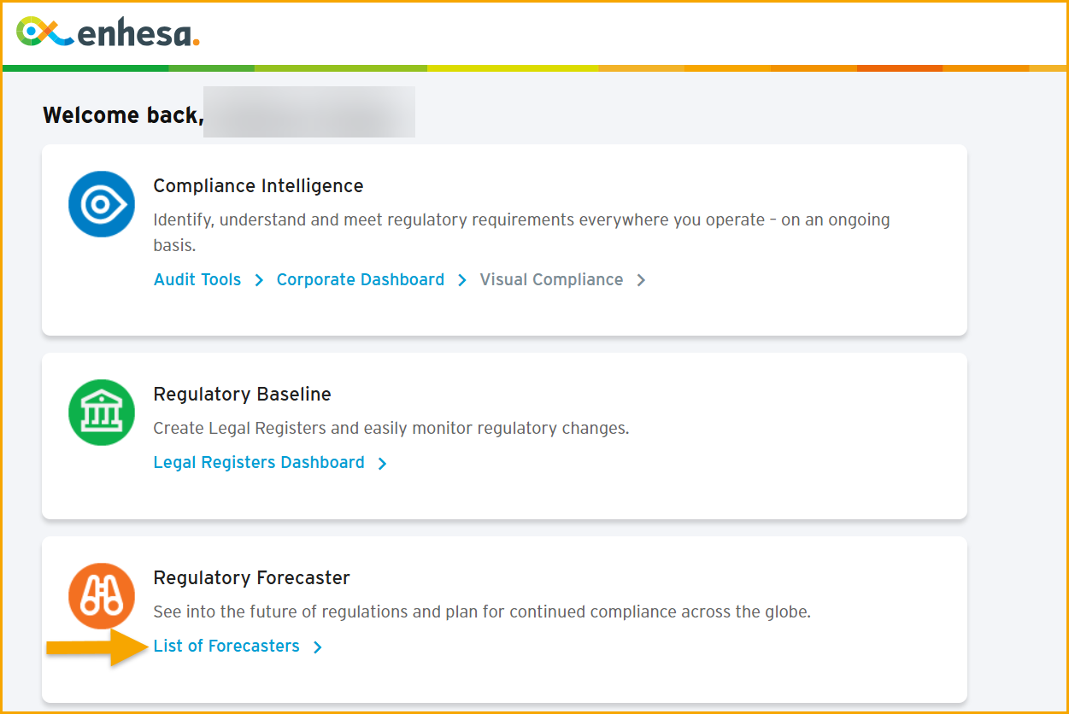Open the Audit Tools link
Image resolution: width=1069 pixels, height=714 pixels.
click(x=197, y=279)
